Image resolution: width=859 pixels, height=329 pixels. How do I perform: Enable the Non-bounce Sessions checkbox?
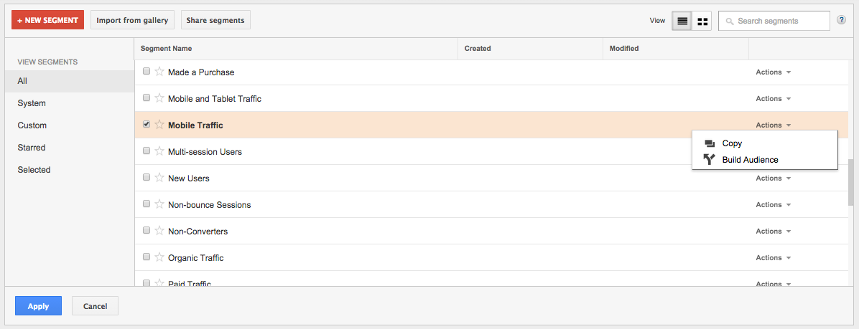147,204
